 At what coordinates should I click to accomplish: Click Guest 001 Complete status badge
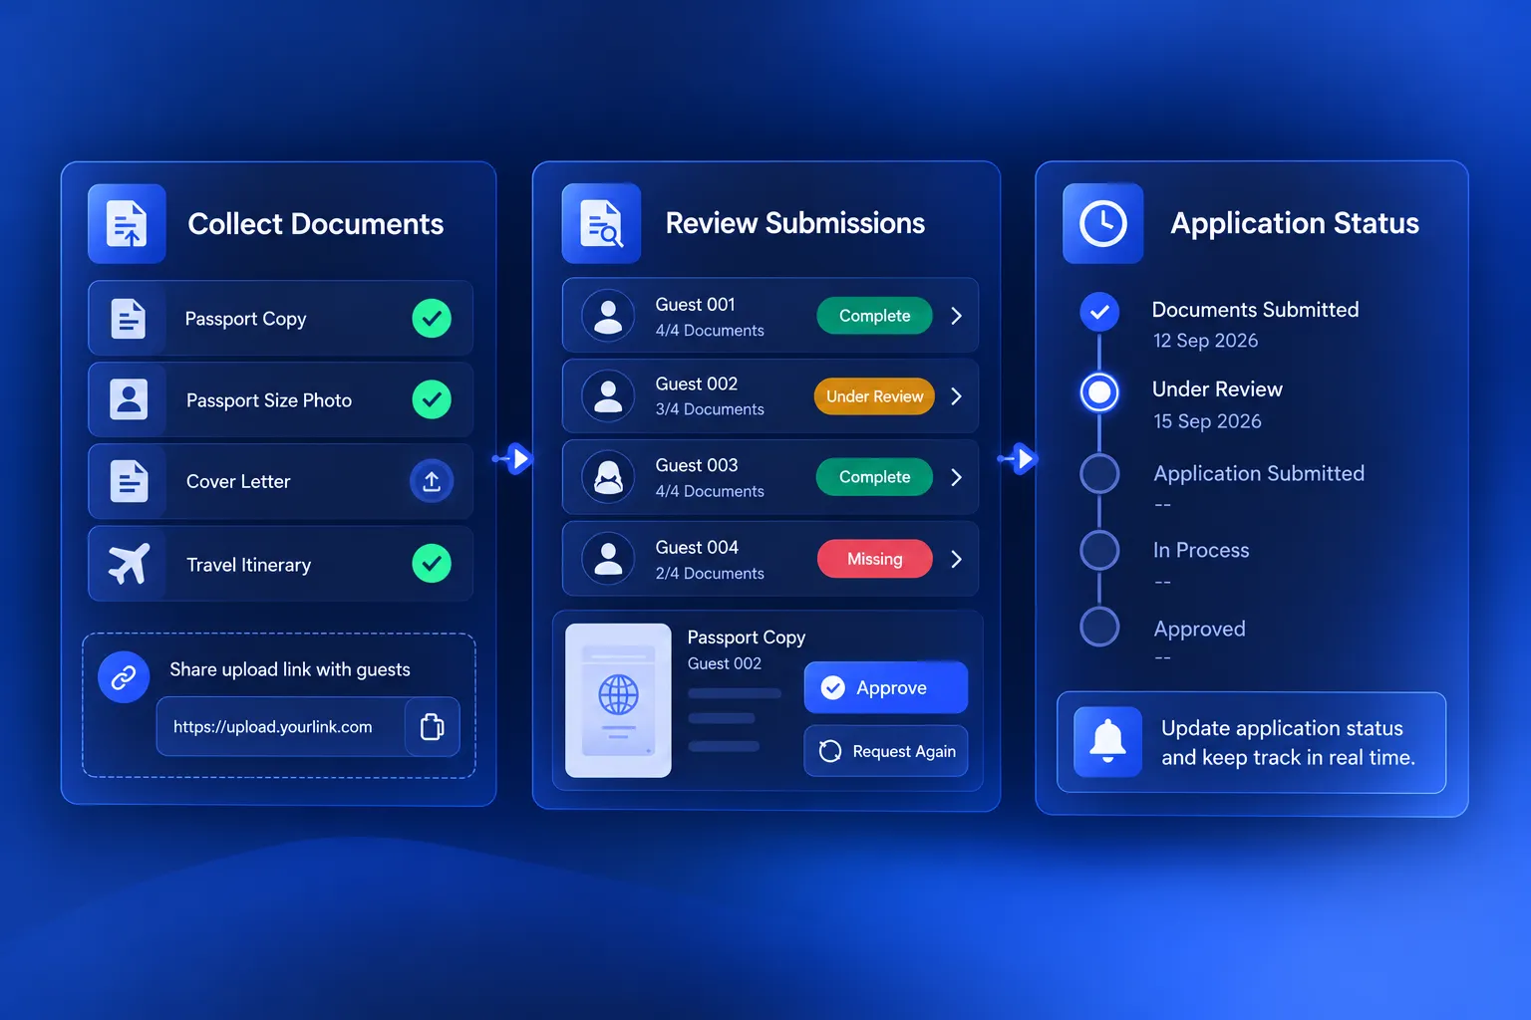(x=875, y=316)
